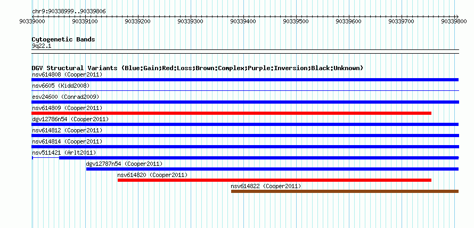Click the Cytogenetic Bands track title
474x228 pixels.
point(63,39)
